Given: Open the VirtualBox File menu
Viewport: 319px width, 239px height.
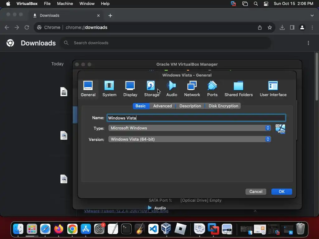Looking at the screenshot, I should click(x=47, y=4).
